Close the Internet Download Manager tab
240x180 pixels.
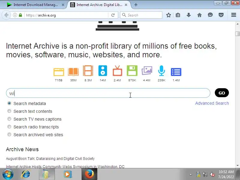click(63, 5)
